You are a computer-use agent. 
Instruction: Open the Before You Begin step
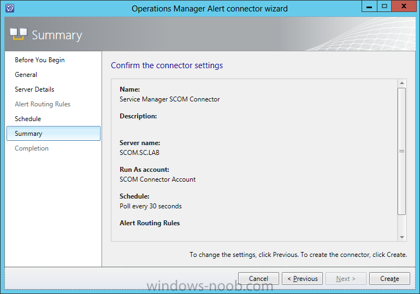click(x=40, y=60)
